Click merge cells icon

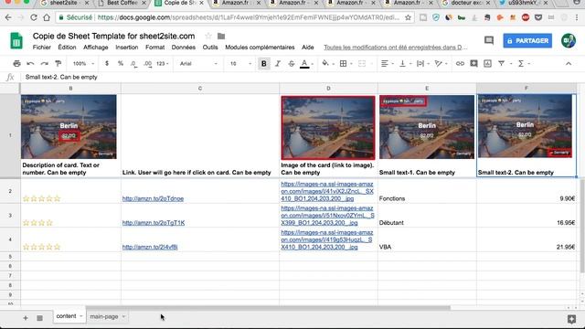(x=362, y=64)
